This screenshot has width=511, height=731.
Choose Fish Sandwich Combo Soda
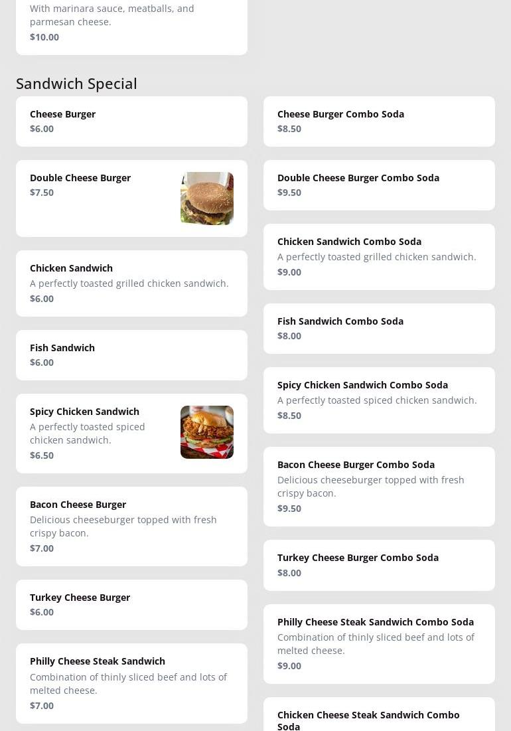coord(379,329)
